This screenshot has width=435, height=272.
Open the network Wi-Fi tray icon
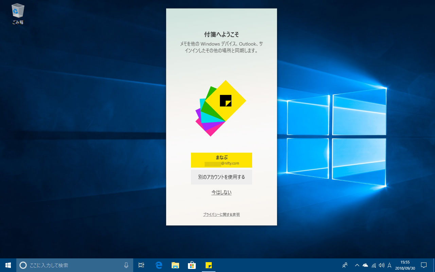pyautogui.click(x=374, y=265)
